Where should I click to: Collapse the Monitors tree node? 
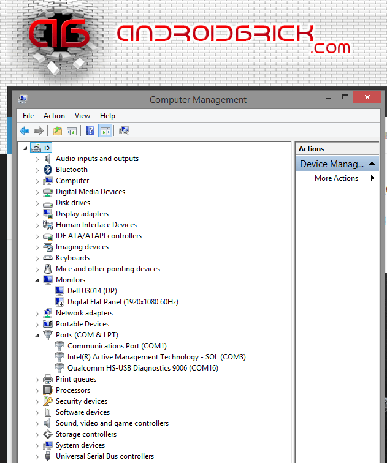(x=37, y=280)
